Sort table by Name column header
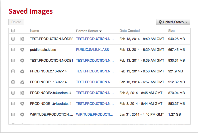 click(34, 31)
